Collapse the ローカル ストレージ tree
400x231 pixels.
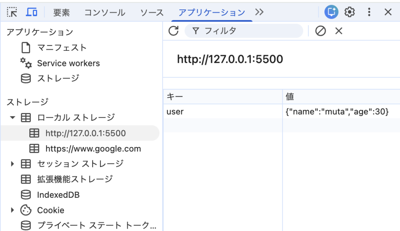click(13, 117)
